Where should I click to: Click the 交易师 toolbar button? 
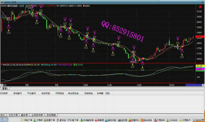tap(39, 120)
